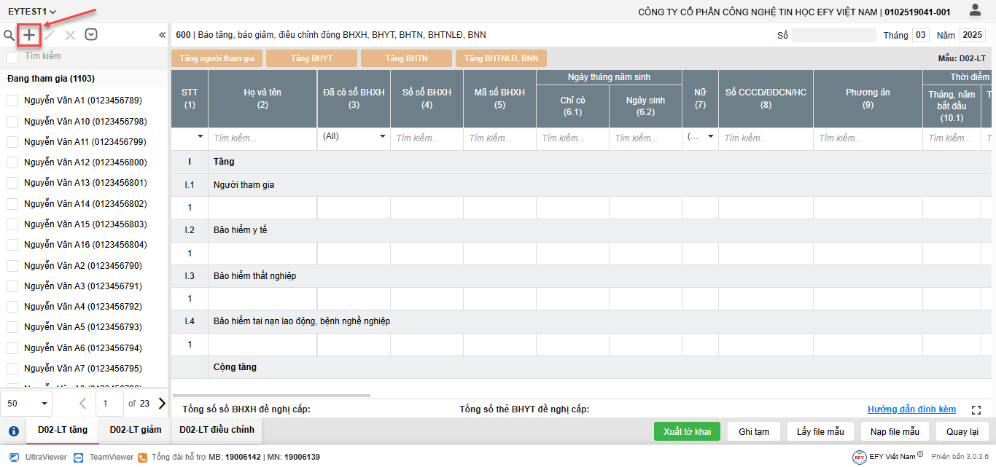Click the blue info icon beside the tabs
This screenshot has height=467, width=996.
(x=13, y=431)
